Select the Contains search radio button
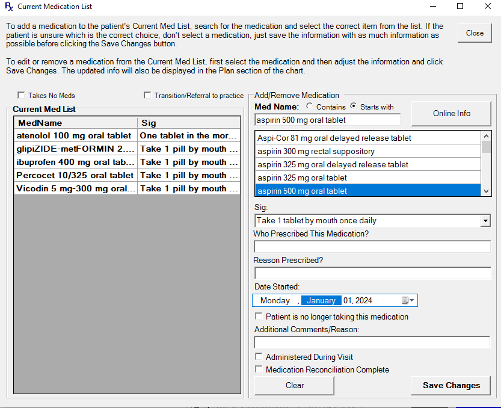The width and height of the screenshot is (501, 408). coord(310,107)
